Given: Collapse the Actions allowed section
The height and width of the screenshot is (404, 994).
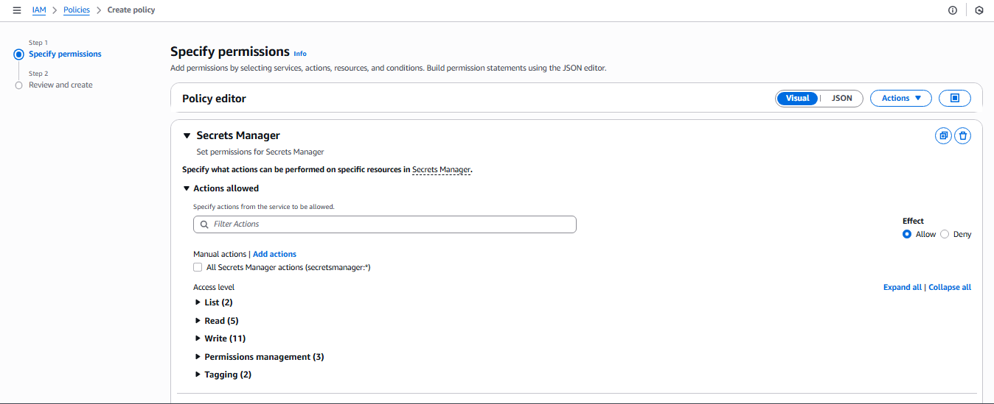Looking at the screenshot, I should coord(187,188).
